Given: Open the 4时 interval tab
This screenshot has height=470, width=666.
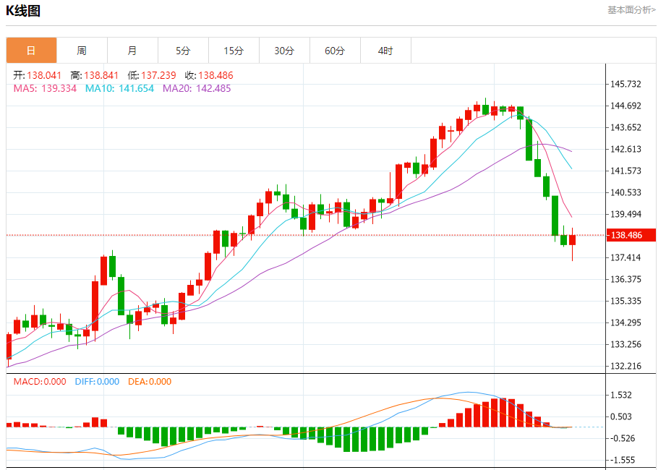Looking at the screenshot, I should tap(385, 51).
